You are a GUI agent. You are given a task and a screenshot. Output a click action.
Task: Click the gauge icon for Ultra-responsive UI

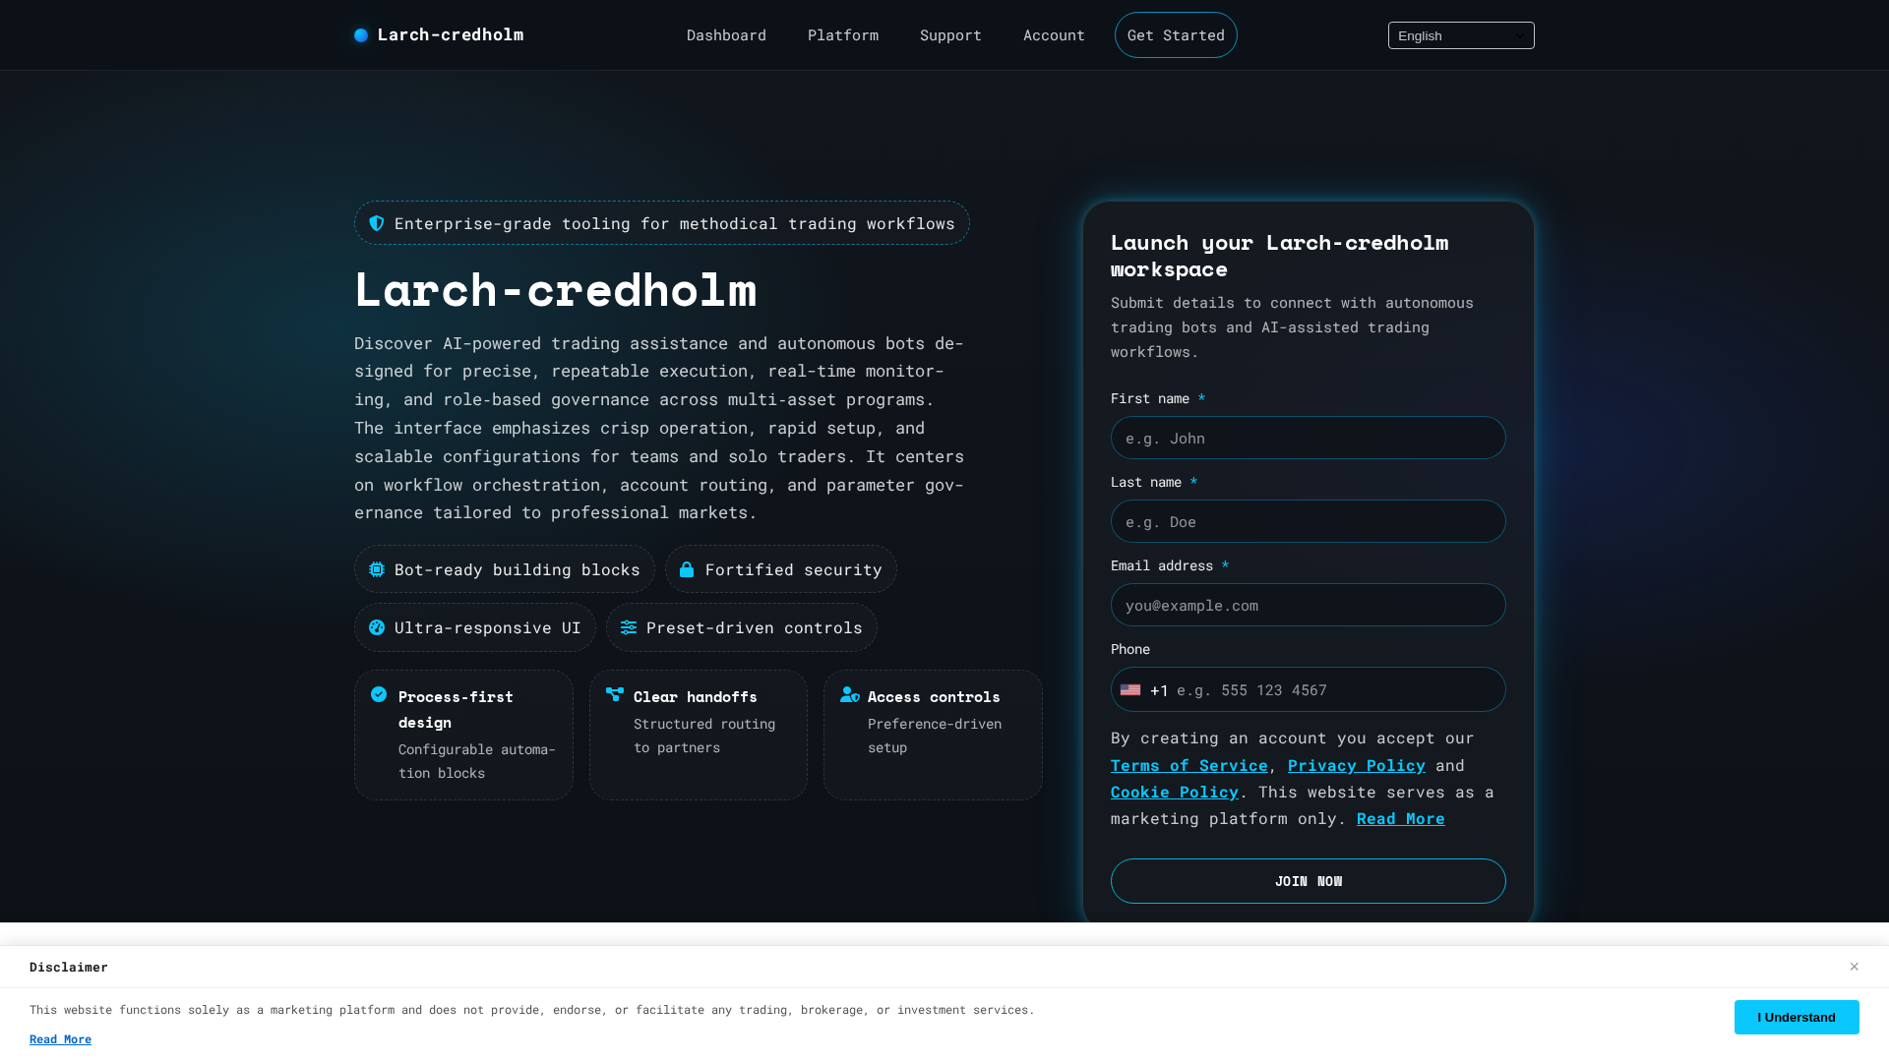tap(377, 627)
